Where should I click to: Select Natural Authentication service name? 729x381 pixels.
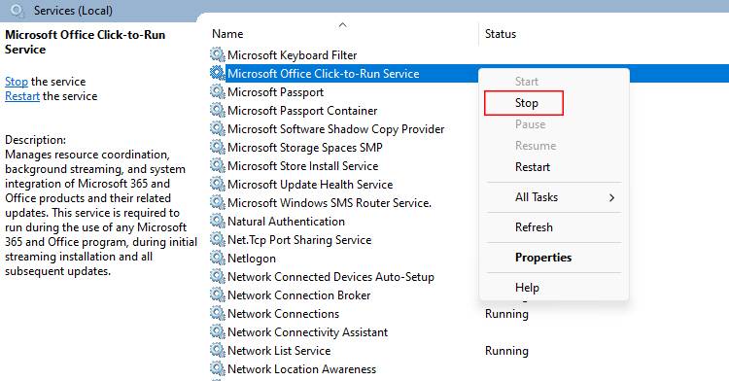[286, 222]
